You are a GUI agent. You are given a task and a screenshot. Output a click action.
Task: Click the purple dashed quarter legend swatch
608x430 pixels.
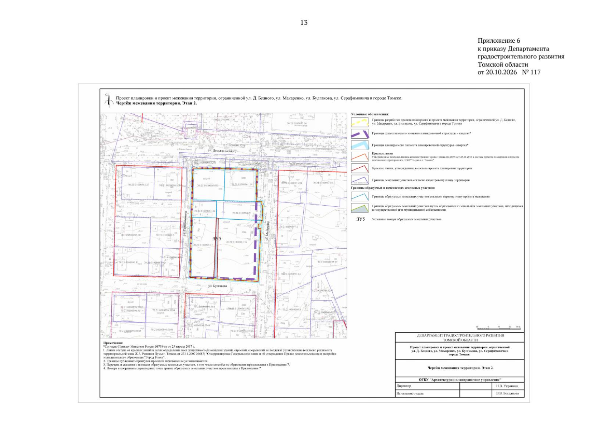coord(360,134)
